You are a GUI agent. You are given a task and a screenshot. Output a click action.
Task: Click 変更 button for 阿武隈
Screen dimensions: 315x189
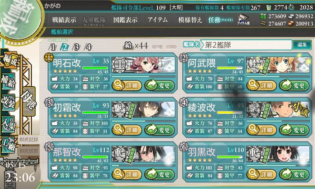click(294, 85)
